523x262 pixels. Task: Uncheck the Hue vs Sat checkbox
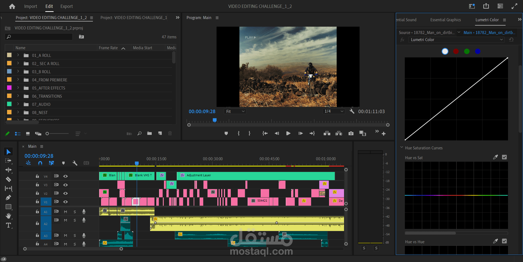tap(504, 157)
